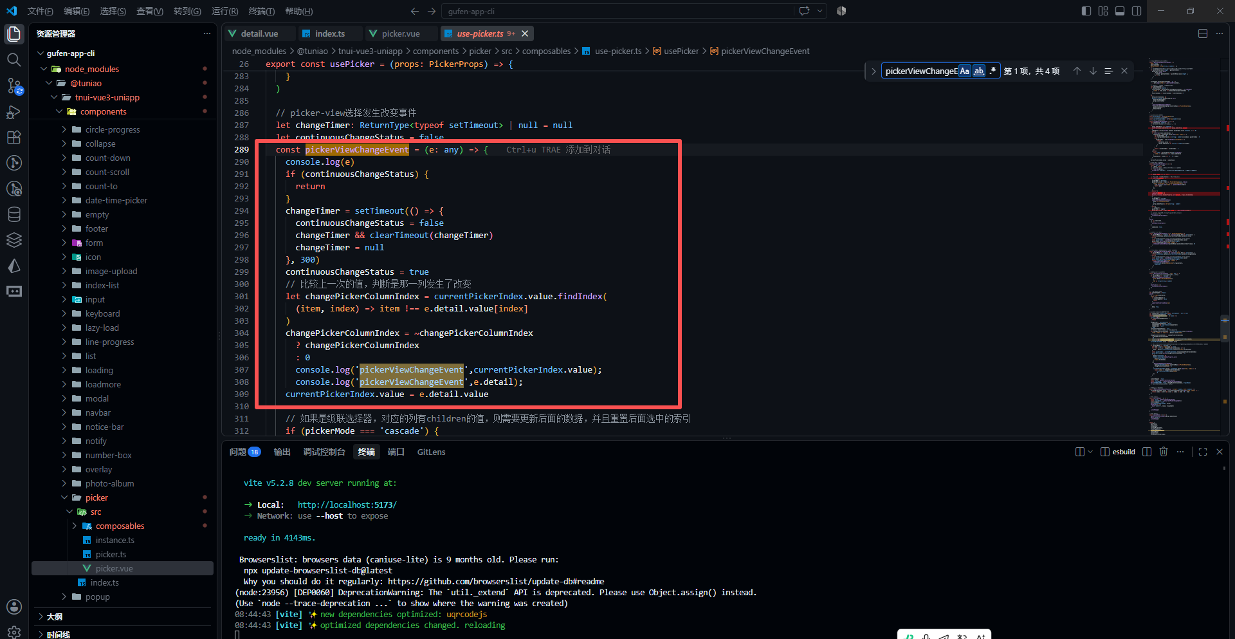Open the 文件(F) menu
Viewport: 1235px width, 639px height.
point(41,11)
